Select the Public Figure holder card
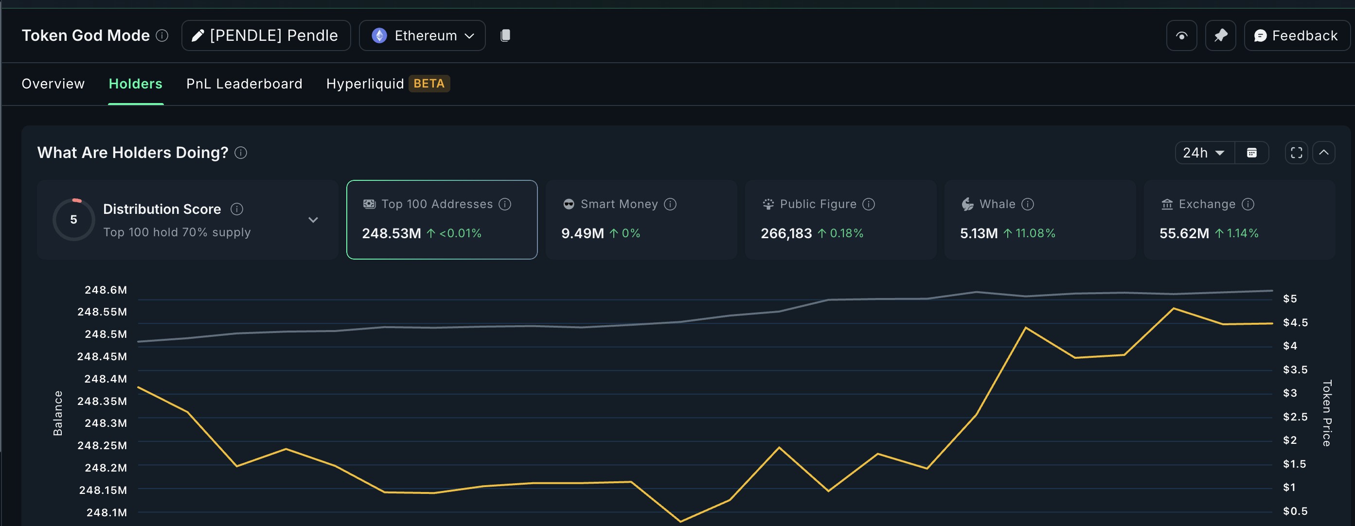Viewport: 1355px width, 526px height. 840,219
